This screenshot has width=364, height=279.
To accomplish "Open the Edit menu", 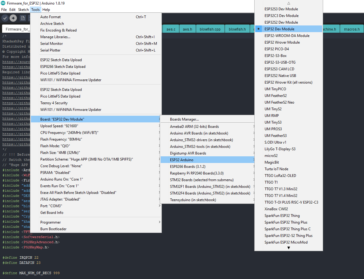I will 12,10.
